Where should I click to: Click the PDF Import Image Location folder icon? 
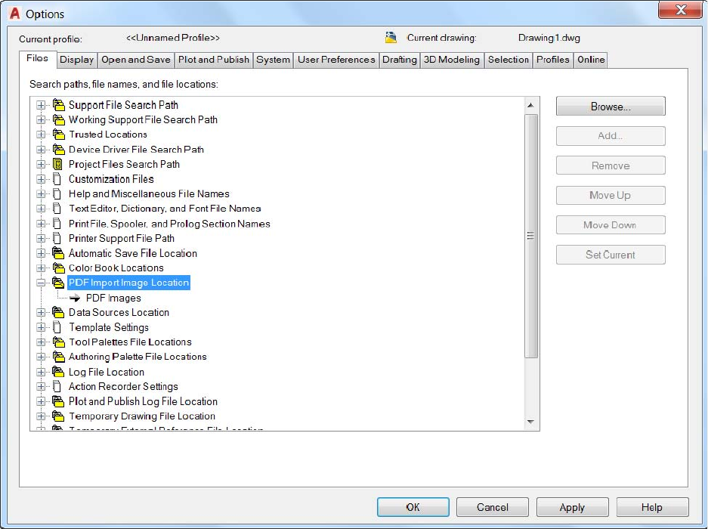pyautogui.click(x=58, y=283)
